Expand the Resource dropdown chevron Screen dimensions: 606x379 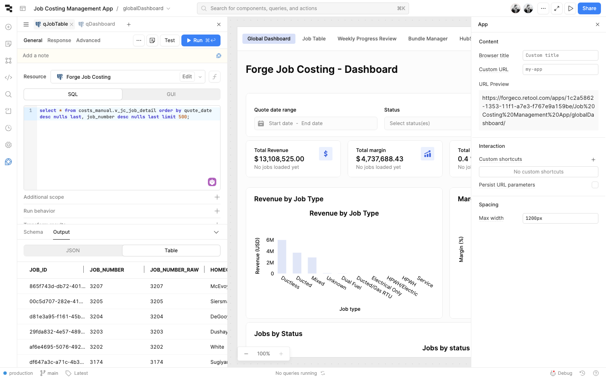200,77
